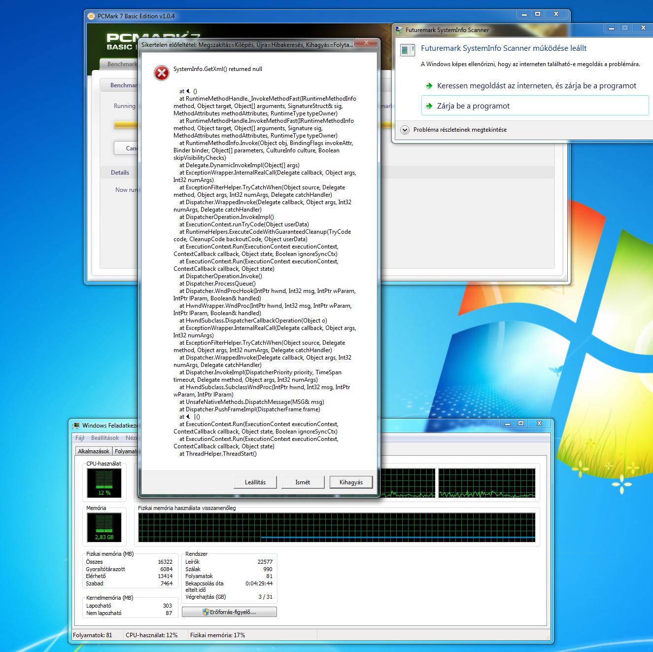Click Futuremark SystemInfo Scanner title icon
The image size is (653, 652).
(399, 30)
